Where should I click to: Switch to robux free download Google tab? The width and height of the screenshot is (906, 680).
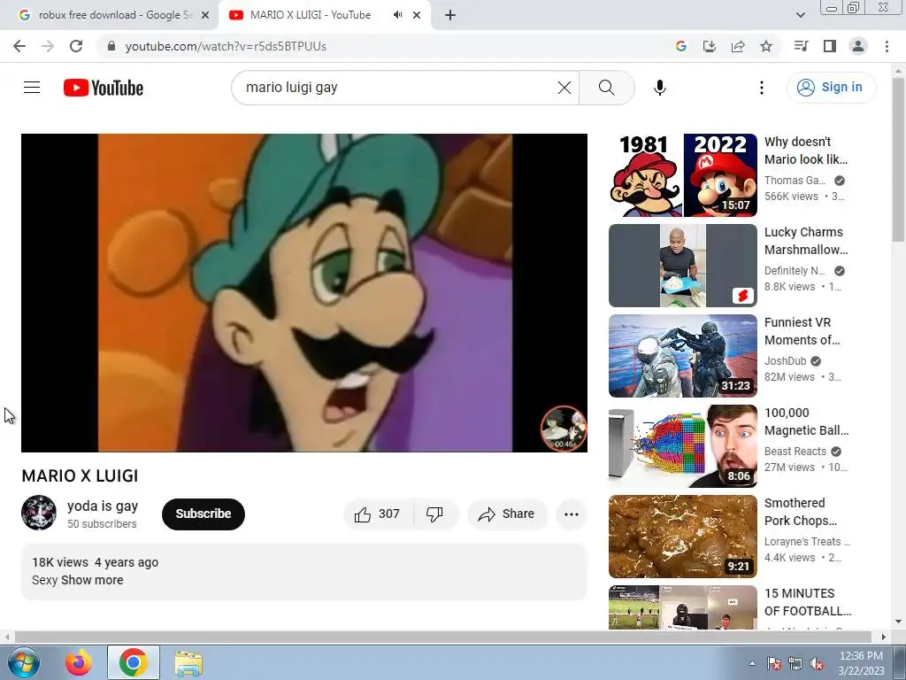116,15
